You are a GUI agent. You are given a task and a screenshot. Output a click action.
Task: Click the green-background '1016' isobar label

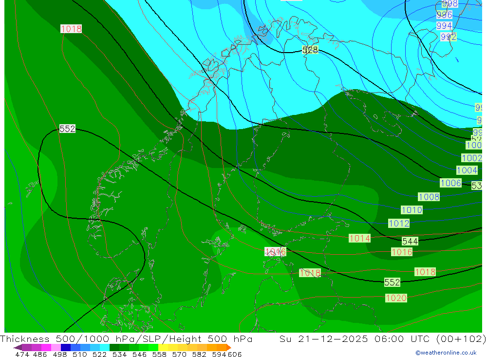402,252
